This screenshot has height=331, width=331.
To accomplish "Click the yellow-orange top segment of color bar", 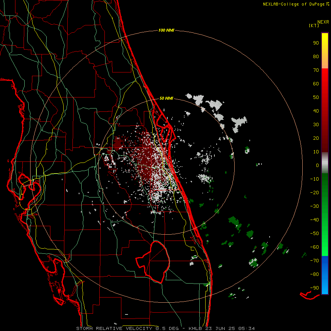I will [x=325, y=51].
